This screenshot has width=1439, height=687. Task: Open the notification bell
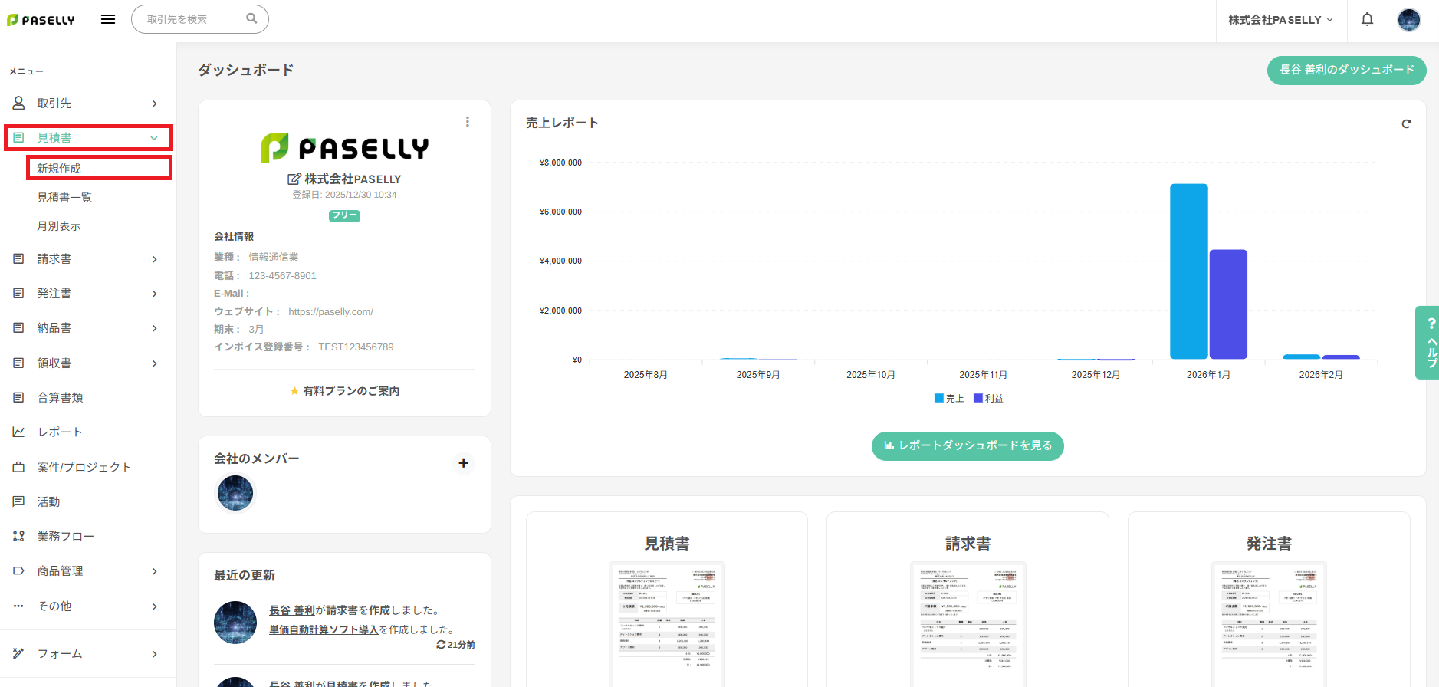pos(1367,19)
